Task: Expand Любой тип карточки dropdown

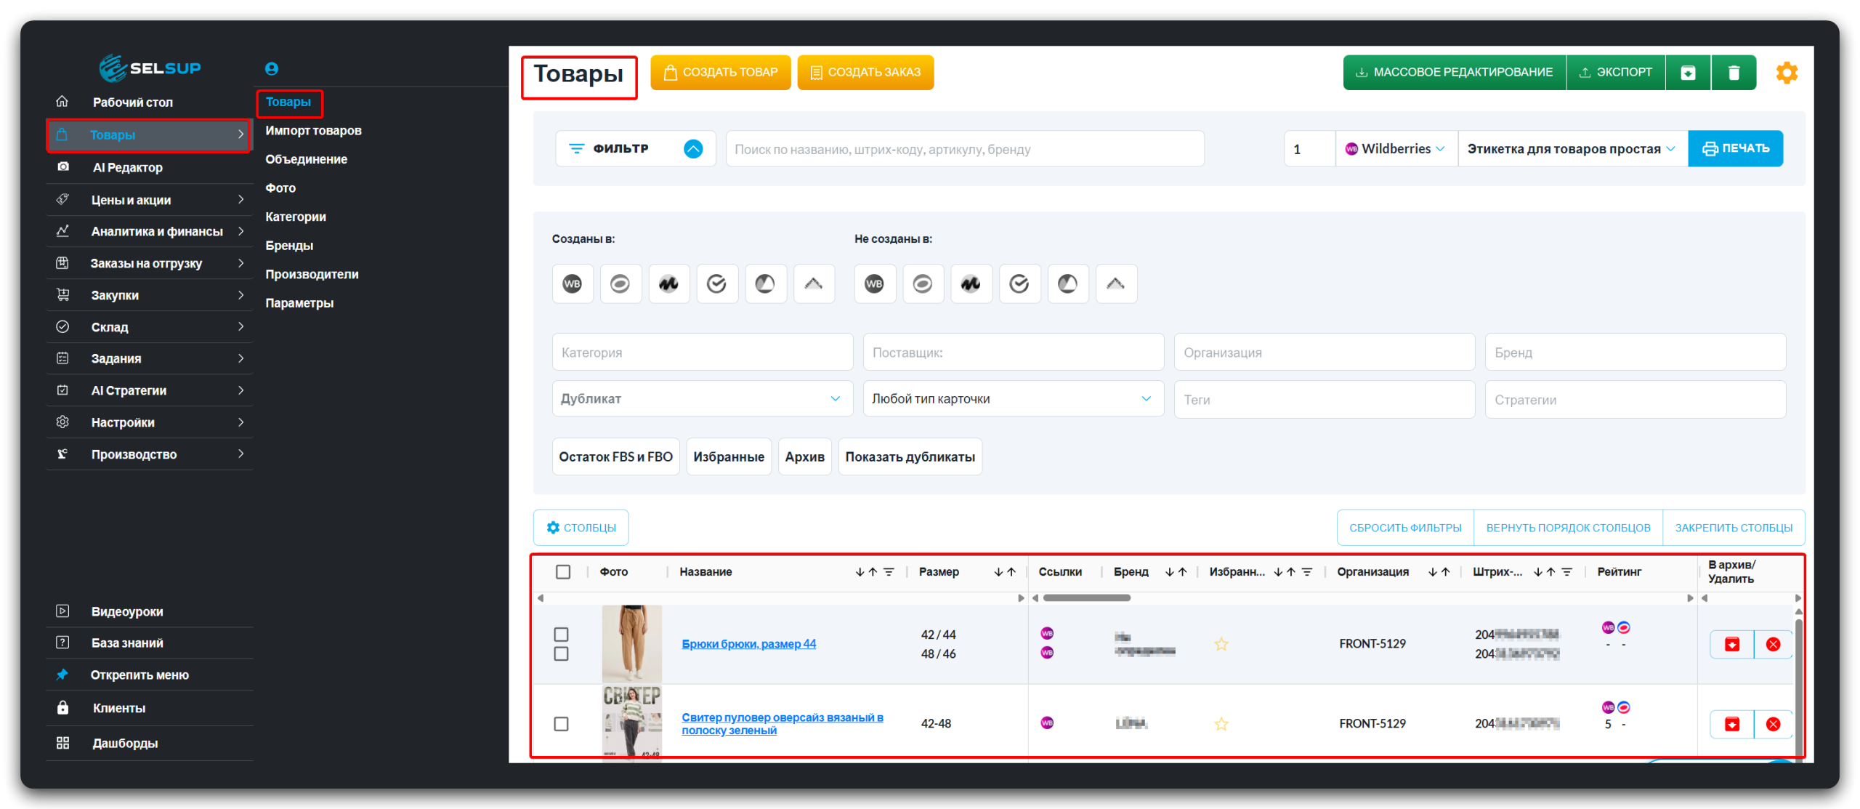Action: (1013, 399)
